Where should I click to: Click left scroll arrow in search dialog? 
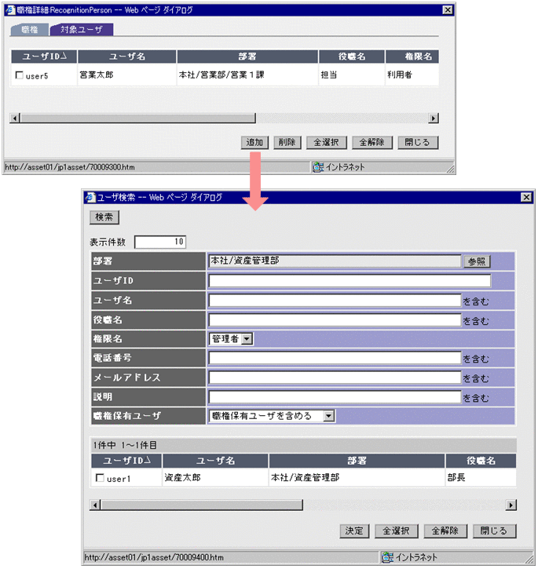(95, 505)
